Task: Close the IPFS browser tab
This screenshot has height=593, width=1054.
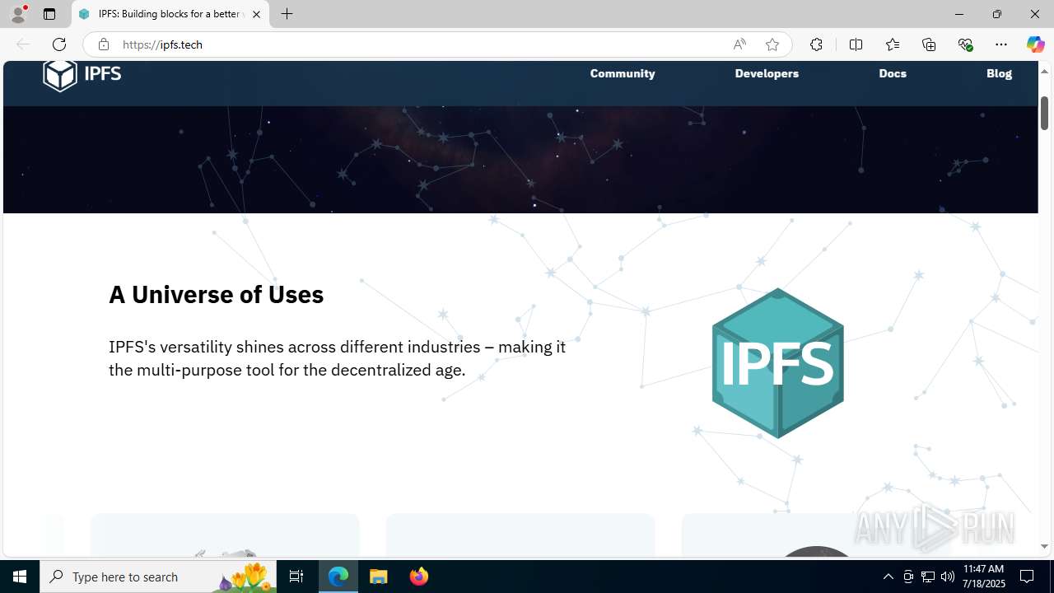Action: [x=256, y=14]
